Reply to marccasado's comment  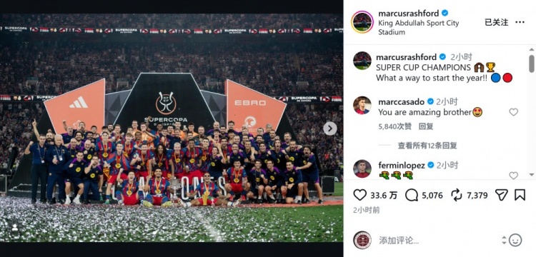(426, 126)
